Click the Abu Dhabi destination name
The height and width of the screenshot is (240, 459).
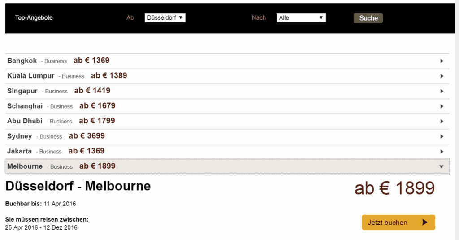tap(25, 121)
